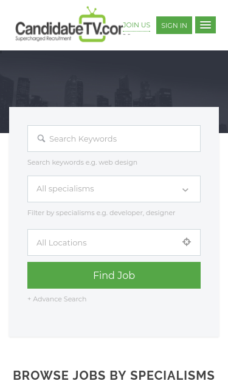Open the hamburger navigation menu

pos(206,25)
